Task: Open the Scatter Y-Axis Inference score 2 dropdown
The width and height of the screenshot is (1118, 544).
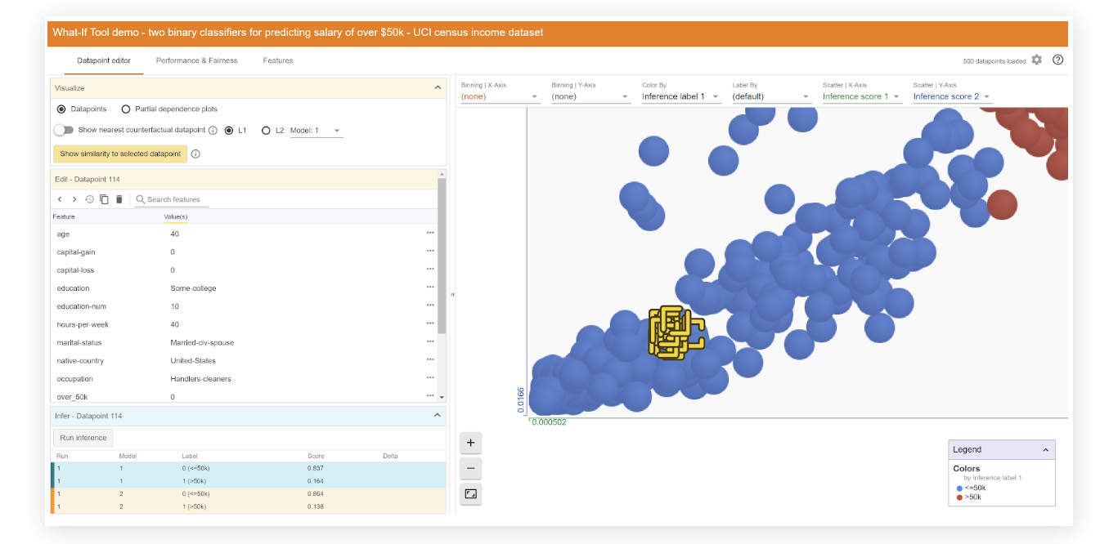Action: coord(952,96)
